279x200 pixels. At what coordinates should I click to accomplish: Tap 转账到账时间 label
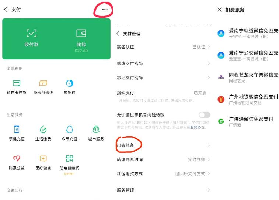130,159
